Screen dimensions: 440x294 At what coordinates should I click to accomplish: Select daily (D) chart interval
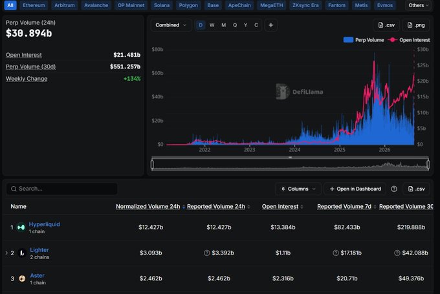(x=201, y=25)
